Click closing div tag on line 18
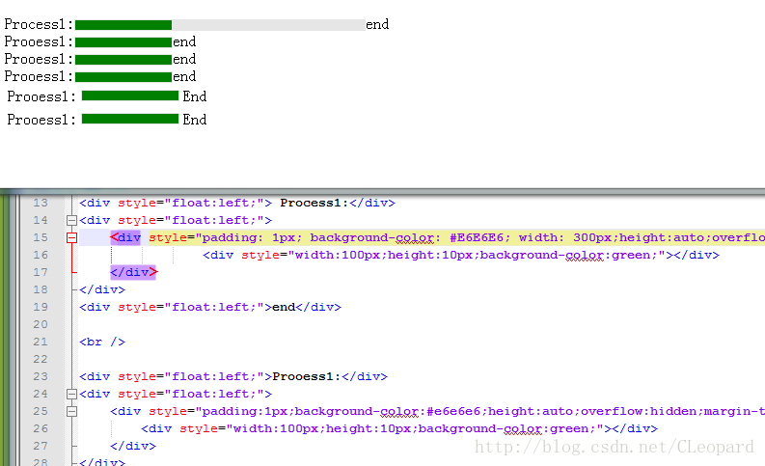Screen dimensions: 765x466 [x=102, y=289]
